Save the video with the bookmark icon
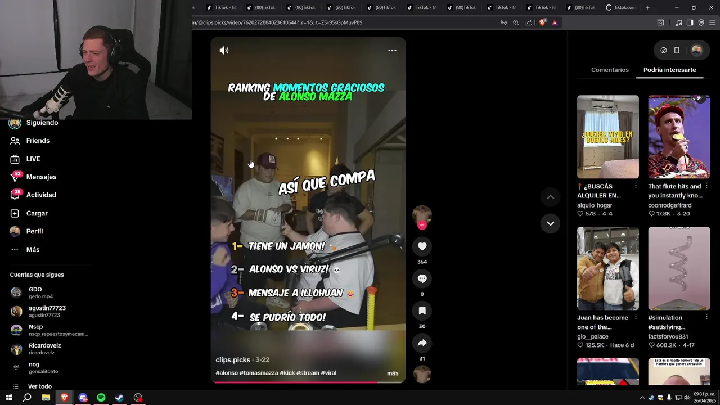 click(x=422, y=310)
